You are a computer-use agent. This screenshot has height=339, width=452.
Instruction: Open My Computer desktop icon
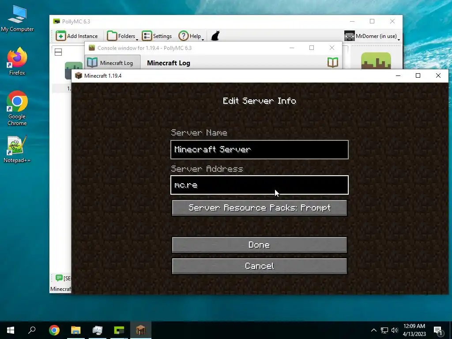click(17, 18)
